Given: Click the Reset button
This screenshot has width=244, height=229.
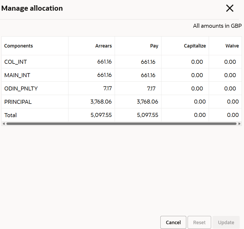Looking at the screenshot, I should pos(199,222).
